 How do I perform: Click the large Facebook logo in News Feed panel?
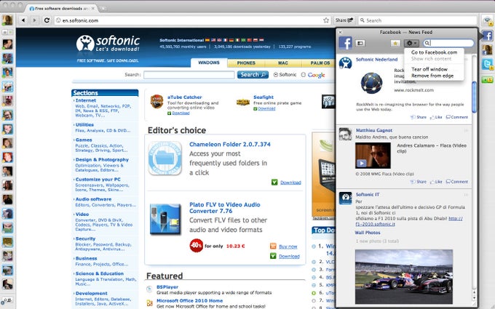pos(345,43)
